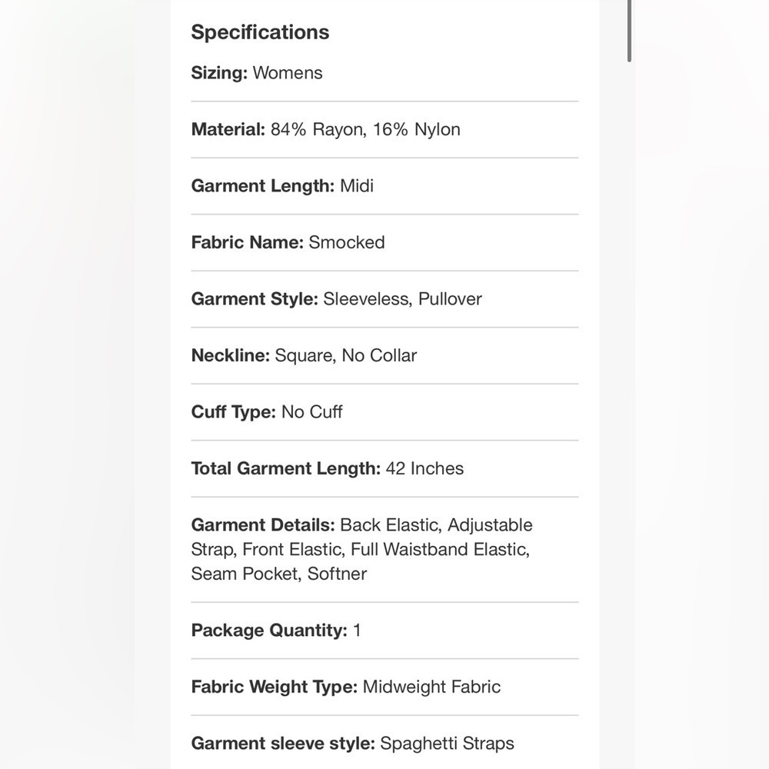Select Garment Style Sleeveless, Pullover text
Viewport: 769px width, 769px height.
337,298
